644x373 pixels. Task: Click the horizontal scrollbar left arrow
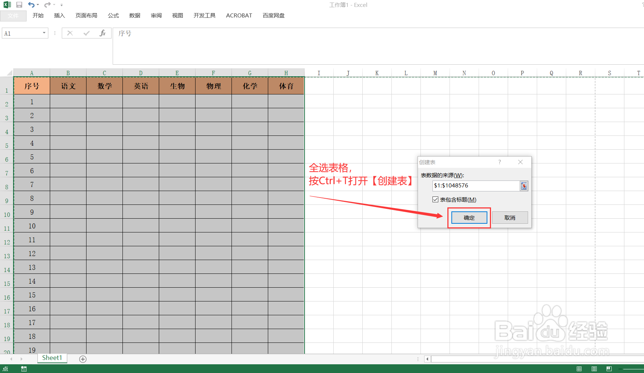coord(427,359)
